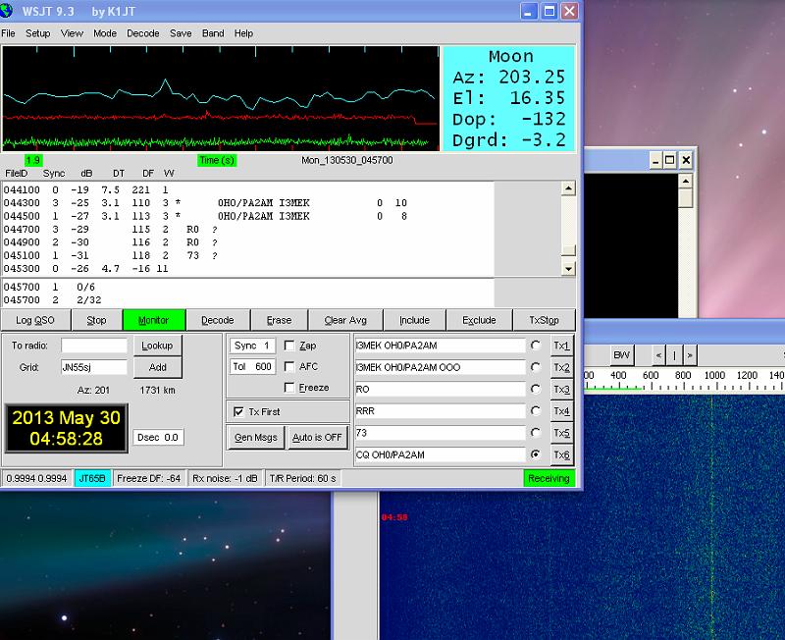Click the TxStop button
The width and height of the screenshot is (785, 640).
[x=545, y=320]
